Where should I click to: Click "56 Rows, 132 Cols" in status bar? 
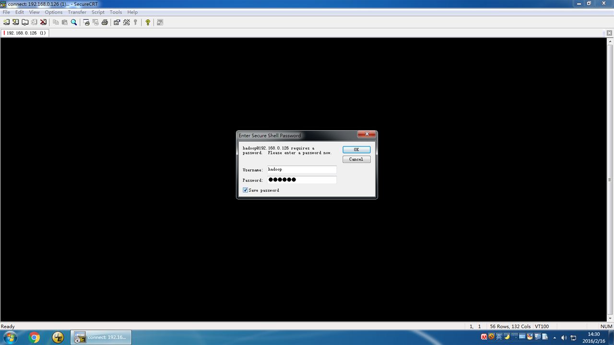tap(510, 326)
